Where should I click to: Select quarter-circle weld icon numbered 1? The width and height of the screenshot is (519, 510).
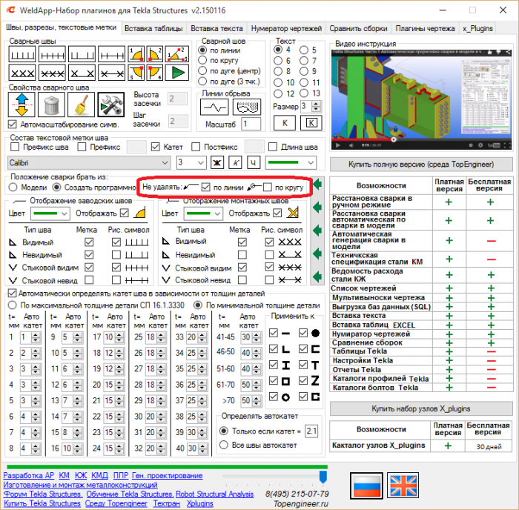click(x=136, y=54)
